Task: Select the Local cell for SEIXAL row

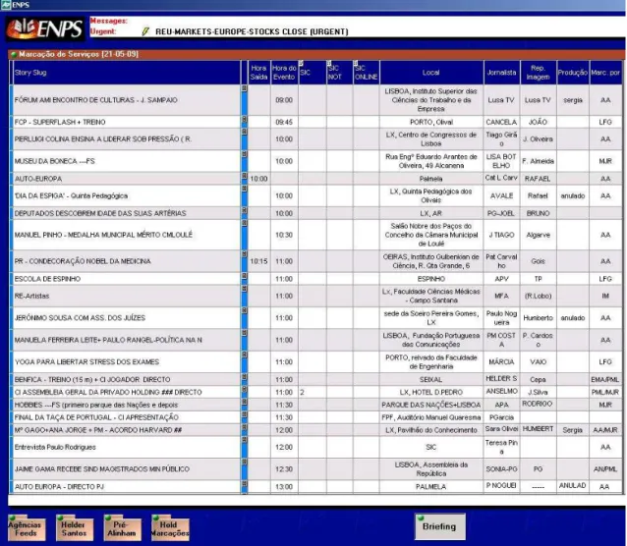Action: [x=431, y=379]
